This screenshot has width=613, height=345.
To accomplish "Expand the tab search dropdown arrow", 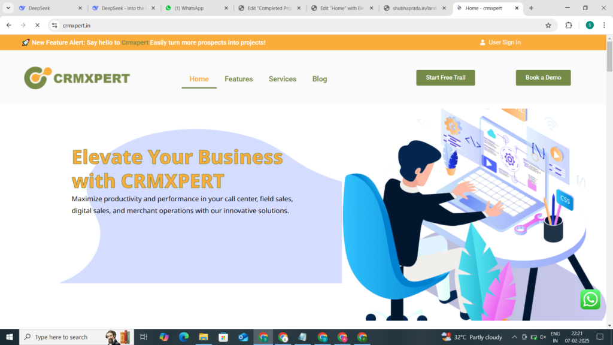I will pyautogui.click(x=8, y=8).
